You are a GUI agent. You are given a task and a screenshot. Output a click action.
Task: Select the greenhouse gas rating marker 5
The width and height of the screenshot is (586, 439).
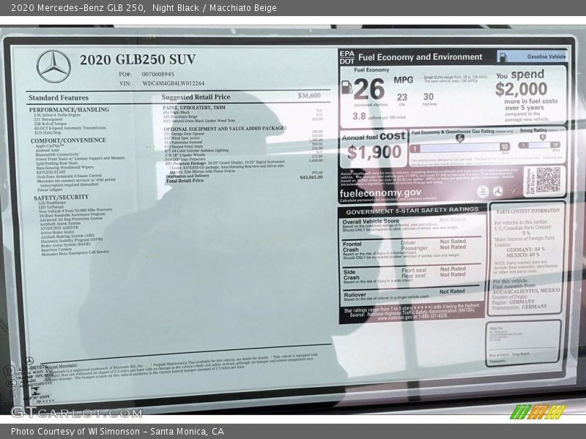[460, 138]
